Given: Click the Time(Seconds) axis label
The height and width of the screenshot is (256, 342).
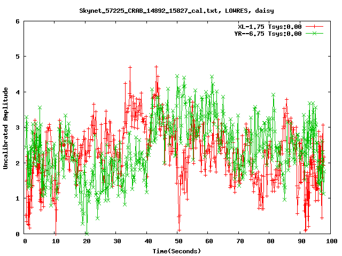Looking at the screenshot, I should [177, 251].
